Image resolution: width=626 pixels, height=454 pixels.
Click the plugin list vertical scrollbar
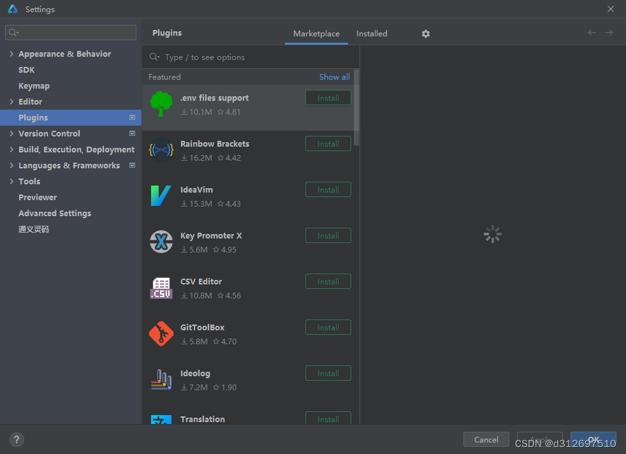click(x=356, y=108)
